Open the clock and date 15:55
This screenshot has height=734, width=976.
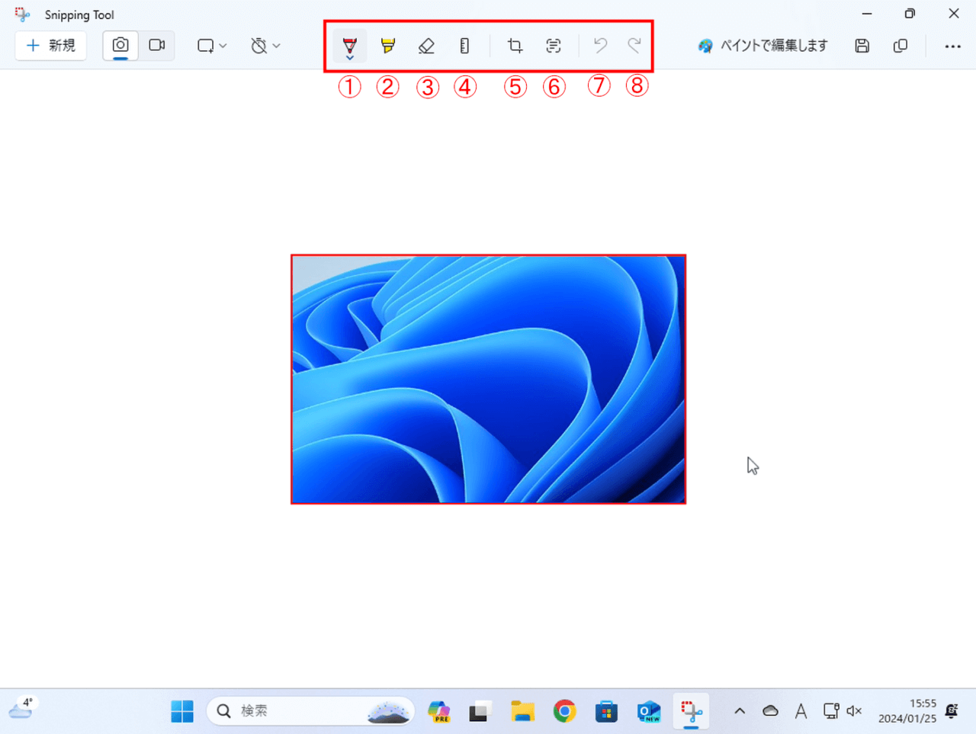tap(907, 711)
